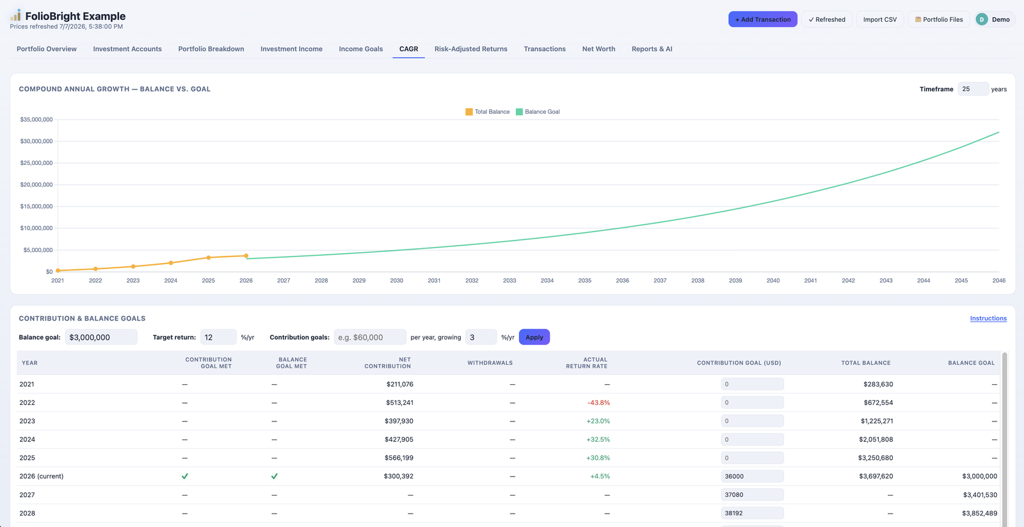The width and height of the screenshot is (1024, 527).
Task: Edit 2027 contribution goal value 37080
Action: pyautogui.click(x=752, y=495)
